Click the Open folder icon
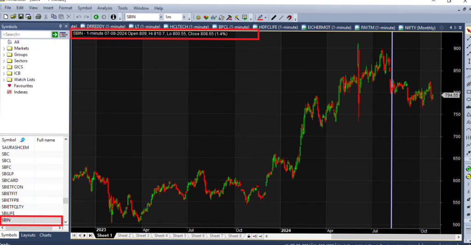Viewport: 471px width, 245px height. click(x=13, y=17)
